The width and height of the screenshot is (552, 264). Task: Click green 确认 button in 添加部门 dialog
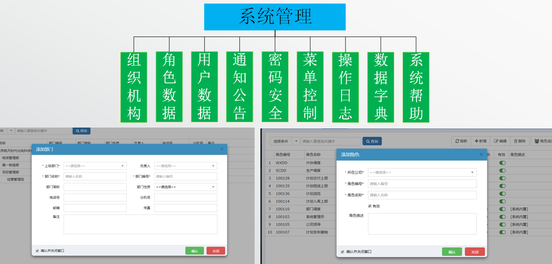tap(194, 251)
